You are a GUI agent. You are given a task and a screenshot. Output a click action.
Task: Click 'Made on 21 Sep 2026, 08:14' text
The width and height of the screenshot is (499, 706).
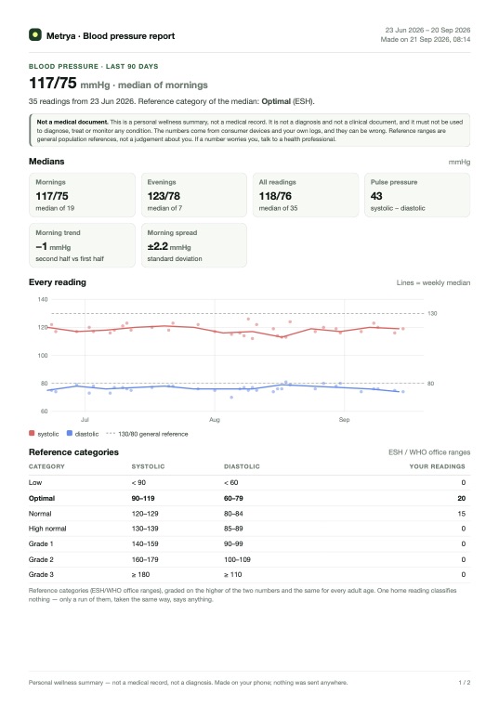(x=426, y=40)
